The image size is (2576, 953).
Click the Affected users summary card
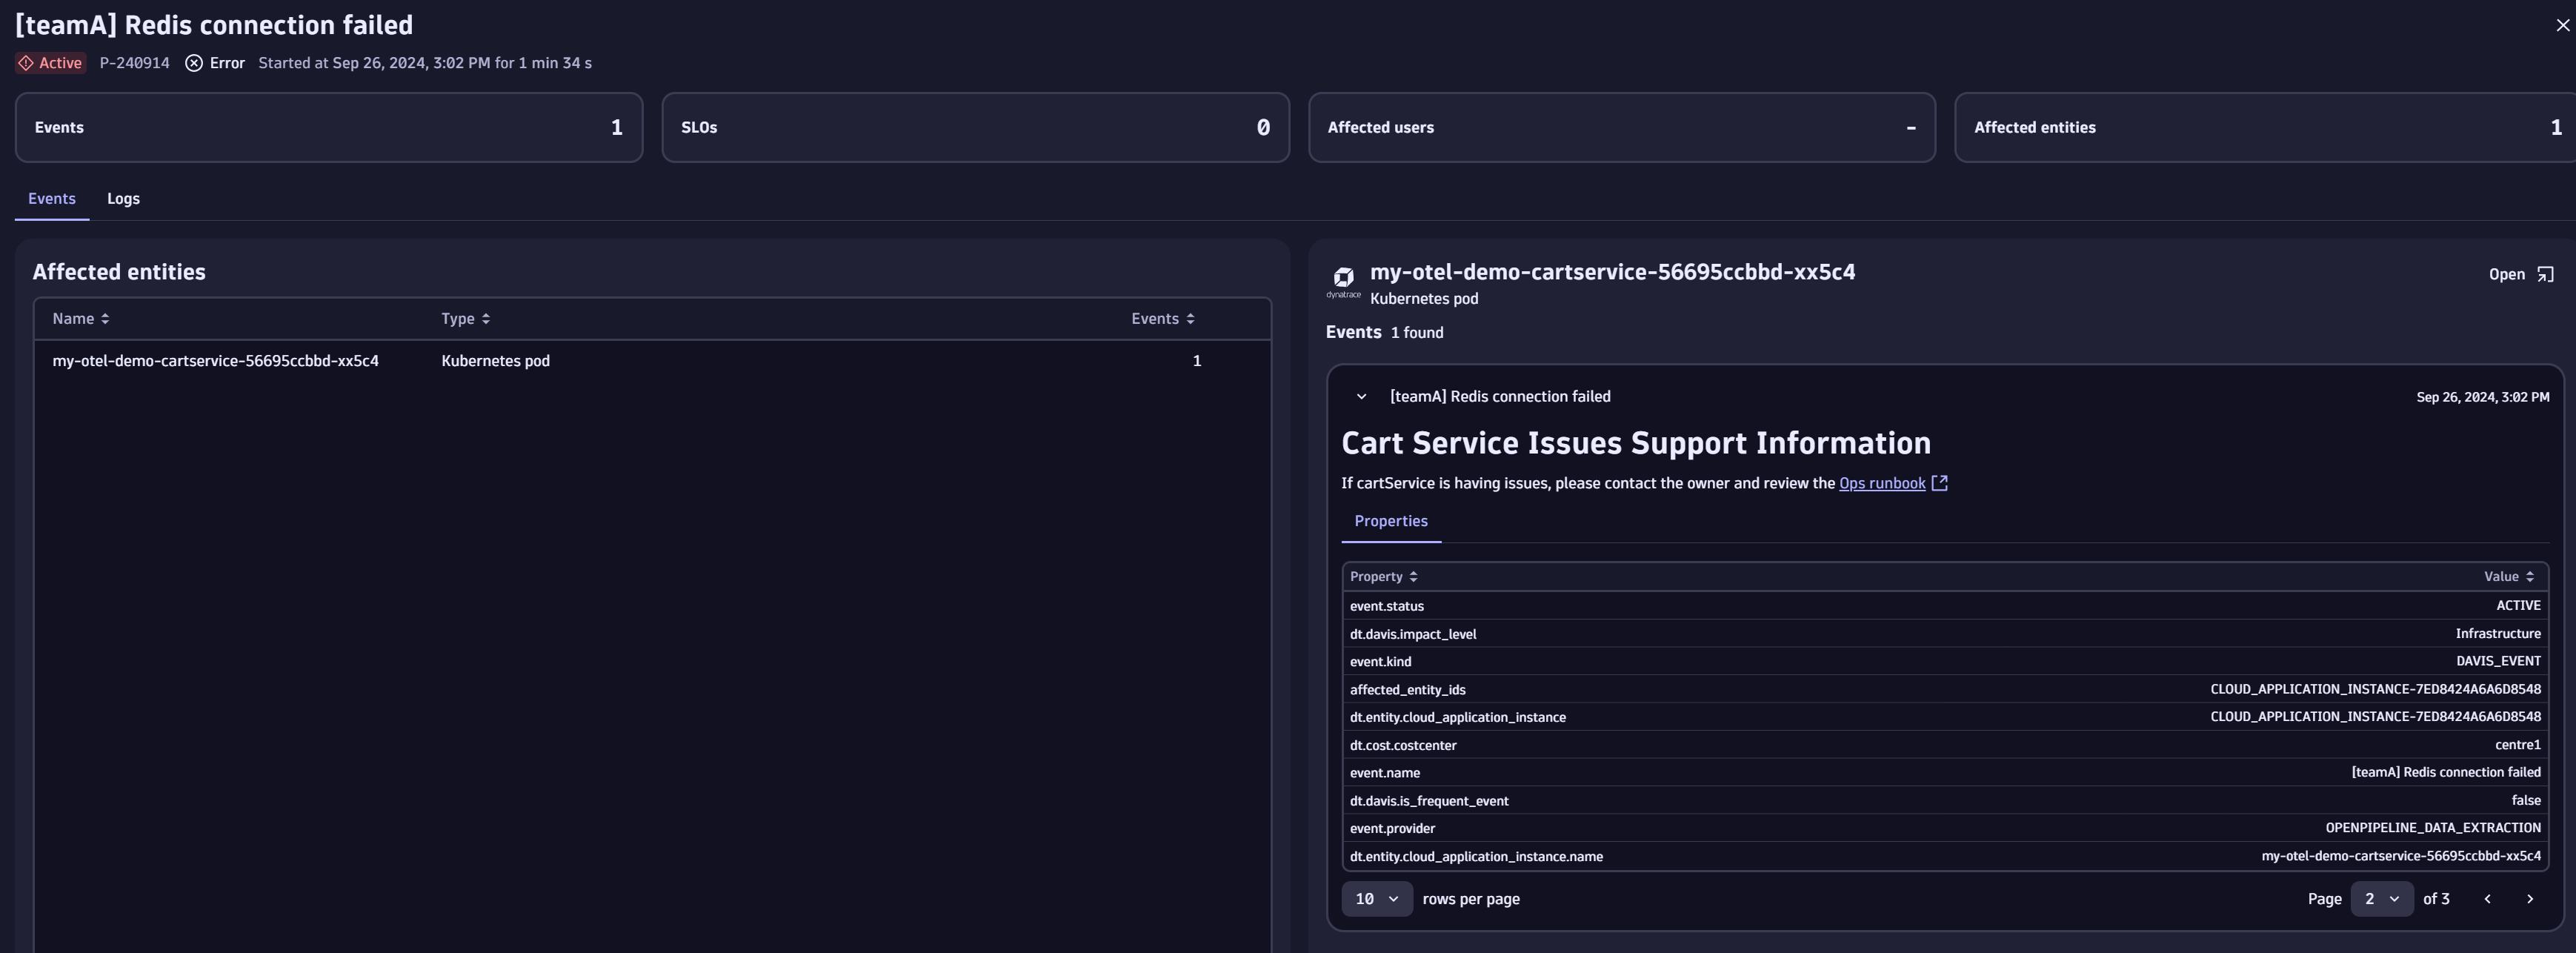pos(1622,128)
